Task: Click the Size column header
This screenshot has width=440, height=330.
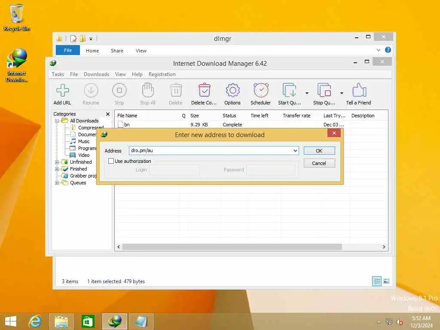Action: pyautogui.click(x=204, y=116)
